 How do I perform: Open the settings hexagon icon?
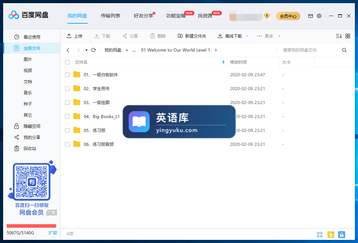pos(319,16)
